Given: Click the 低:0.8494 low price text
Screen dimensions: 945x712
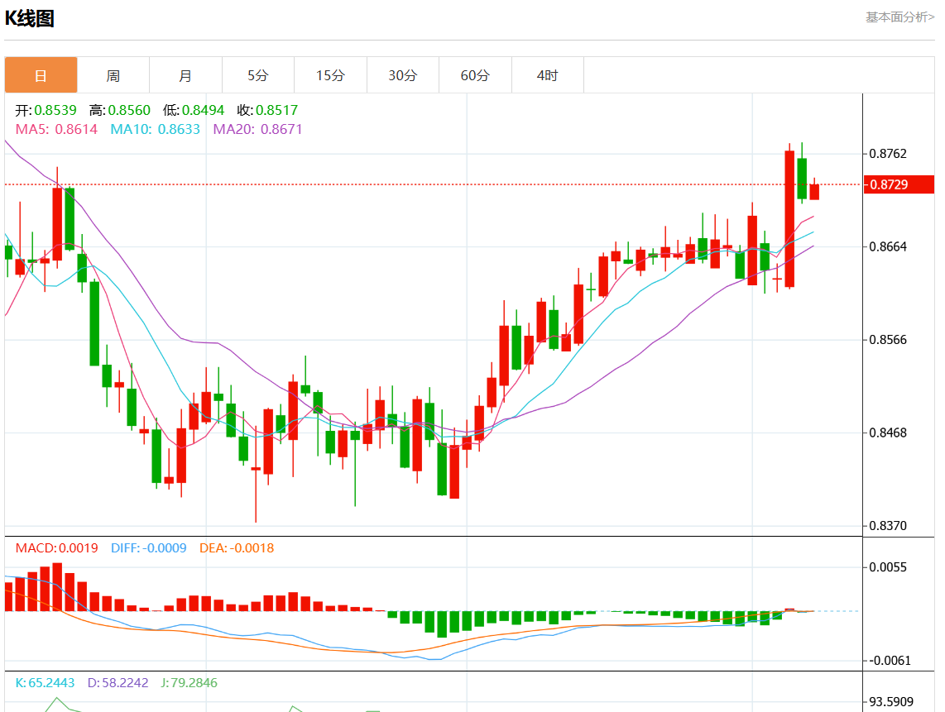Looking at the screenshot, I should [x=194, y=110].
